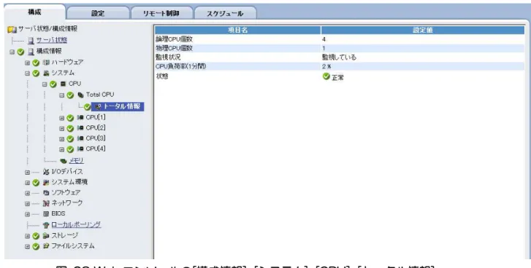Click the ローカルポーリング icon

[47, 225]
